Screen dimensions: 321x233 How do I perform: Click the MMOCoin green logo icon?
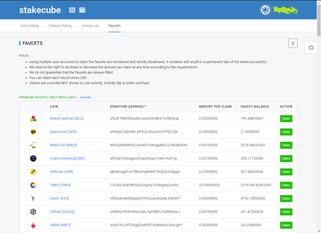point(33,145)
